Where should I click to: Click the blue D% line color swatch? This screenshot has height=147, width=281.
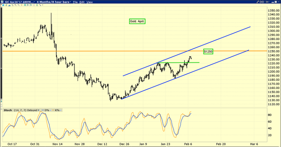click(x=43, y=110)
